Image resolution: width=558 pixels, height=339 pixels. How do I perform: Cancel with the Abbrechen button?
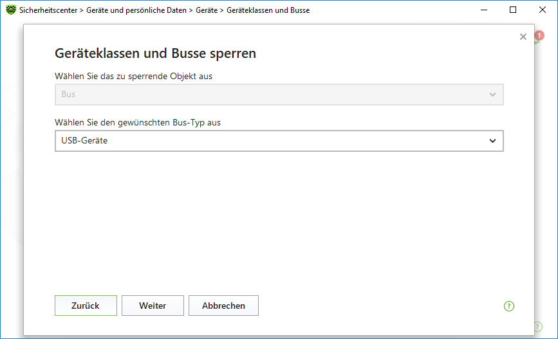[223, 306]
